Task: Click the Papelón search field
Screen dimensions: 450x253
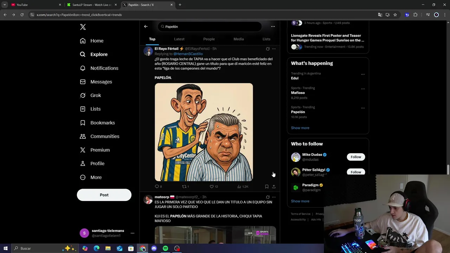Action: point(210,27)
